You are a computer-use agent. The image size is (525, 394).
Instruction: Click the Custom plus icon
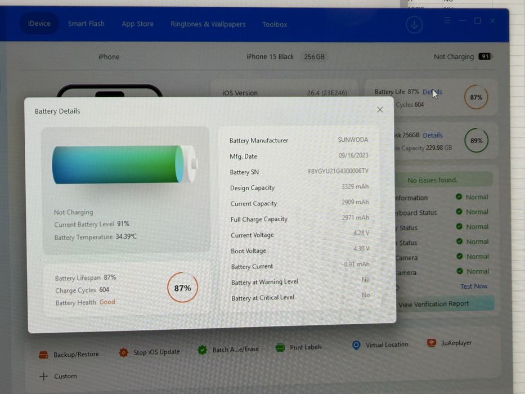coord(43,376)
